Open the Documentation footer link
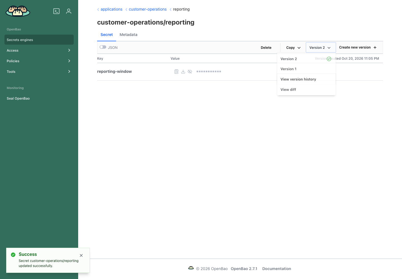Viewport: 402px width, 279px height. point(277,269)
